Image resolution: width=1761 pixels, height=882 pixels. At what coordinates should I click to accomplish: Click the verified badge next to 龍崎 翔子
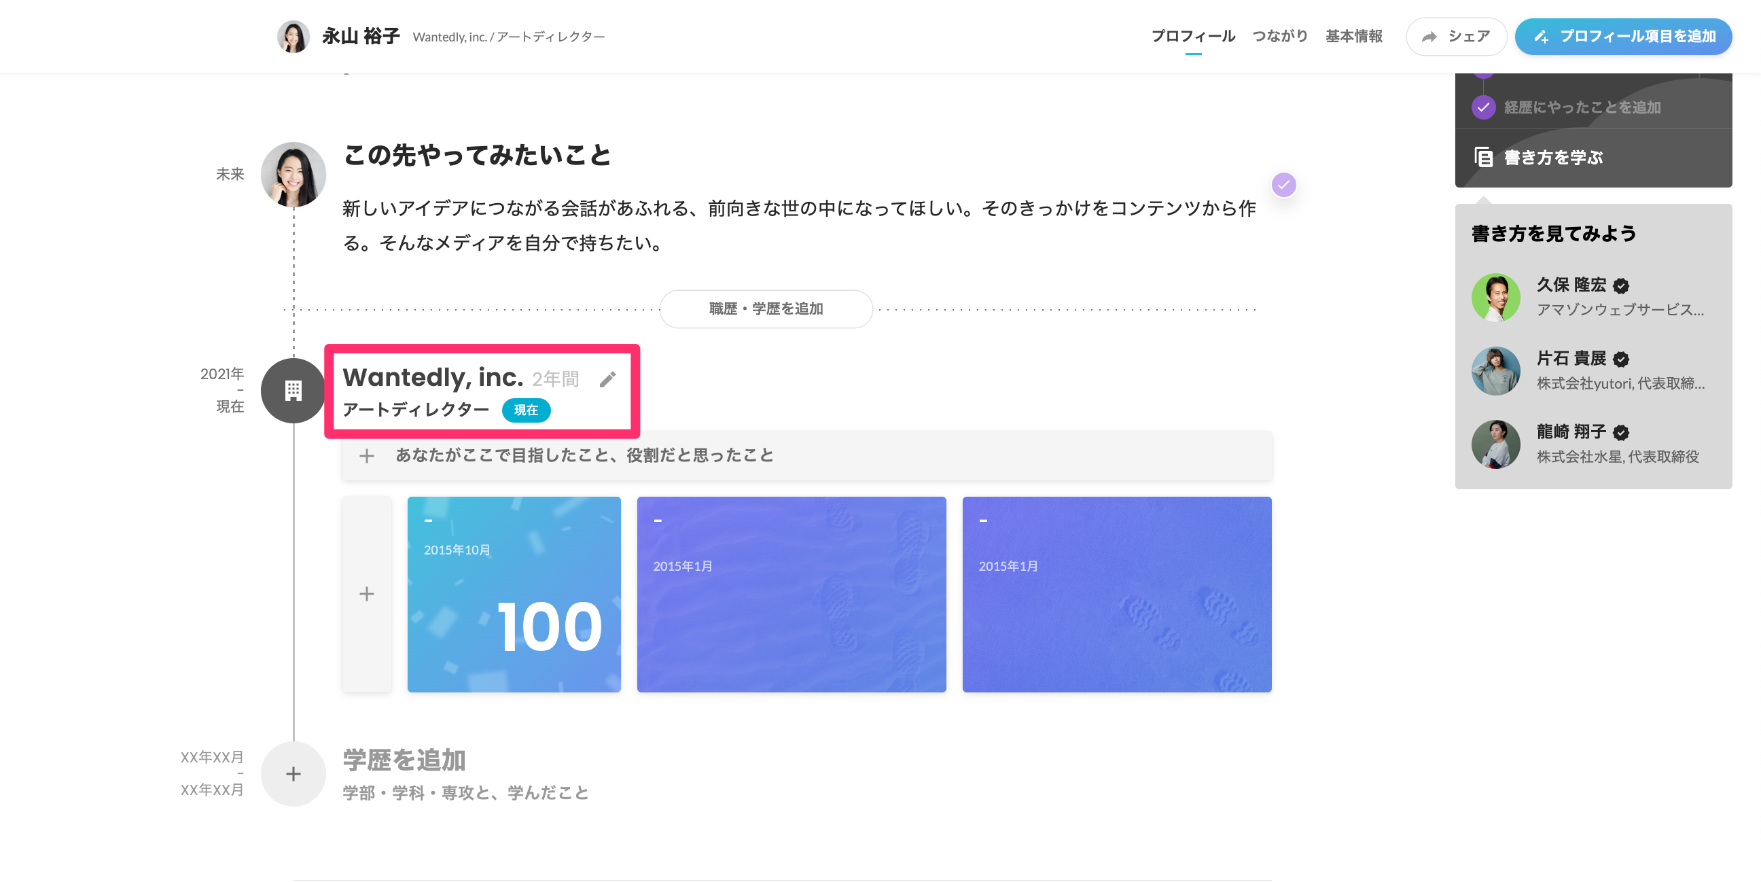coord(1621,433)
